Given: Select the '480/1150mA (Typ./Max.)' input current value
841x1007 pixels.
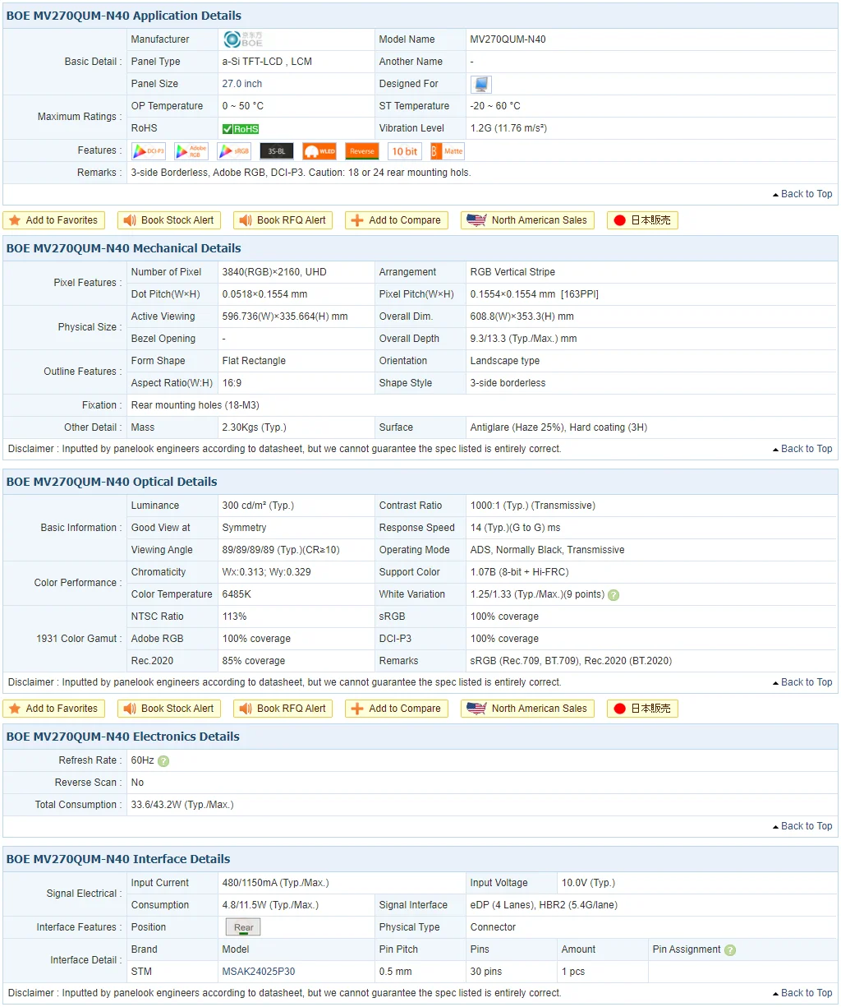Looking at the screenshot, I should click(x=276, y=883).
